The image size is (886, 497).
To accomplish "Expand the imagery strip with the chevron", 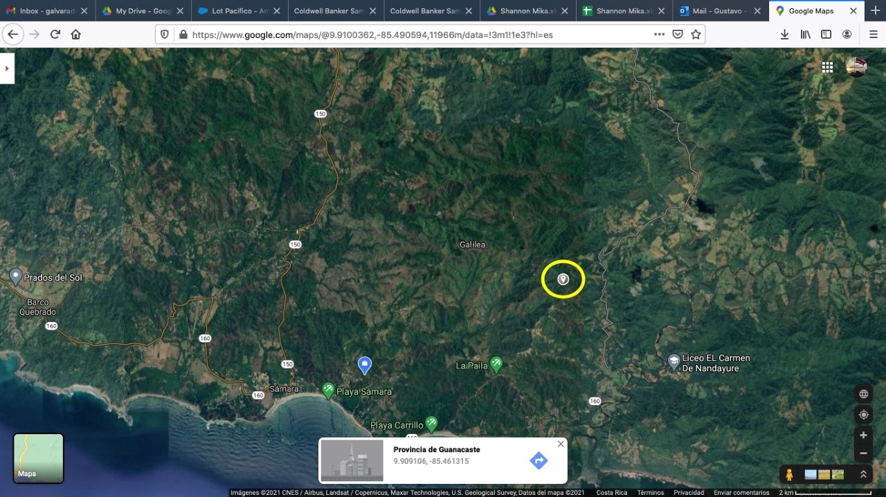I will tap(864, 474).
